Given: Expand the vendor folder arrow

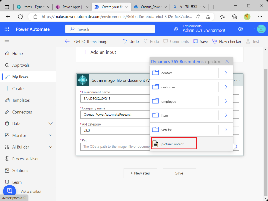Looking at the screenshot, I should (x=226, y=130).
